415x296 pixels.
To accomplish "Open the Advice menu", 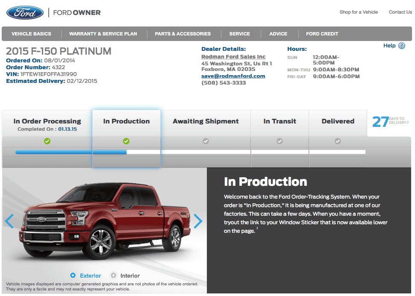I will pos(278,34).
